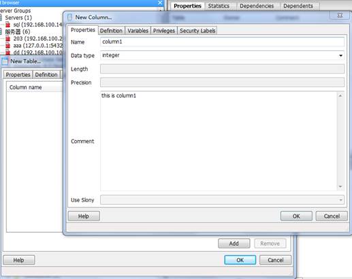
Task: Close the New Column dialog
Action: coord(340,16)
